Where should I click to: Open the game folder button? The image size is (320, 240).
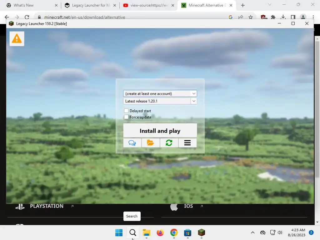pyautogui.click(x=151, y=142)
